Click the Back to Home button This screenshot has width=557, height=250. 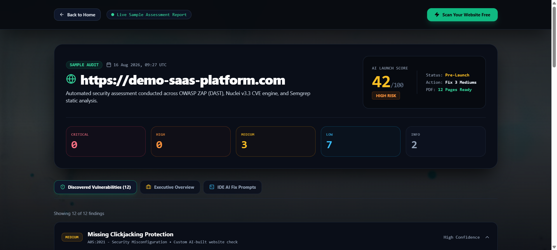coord(77,15)
